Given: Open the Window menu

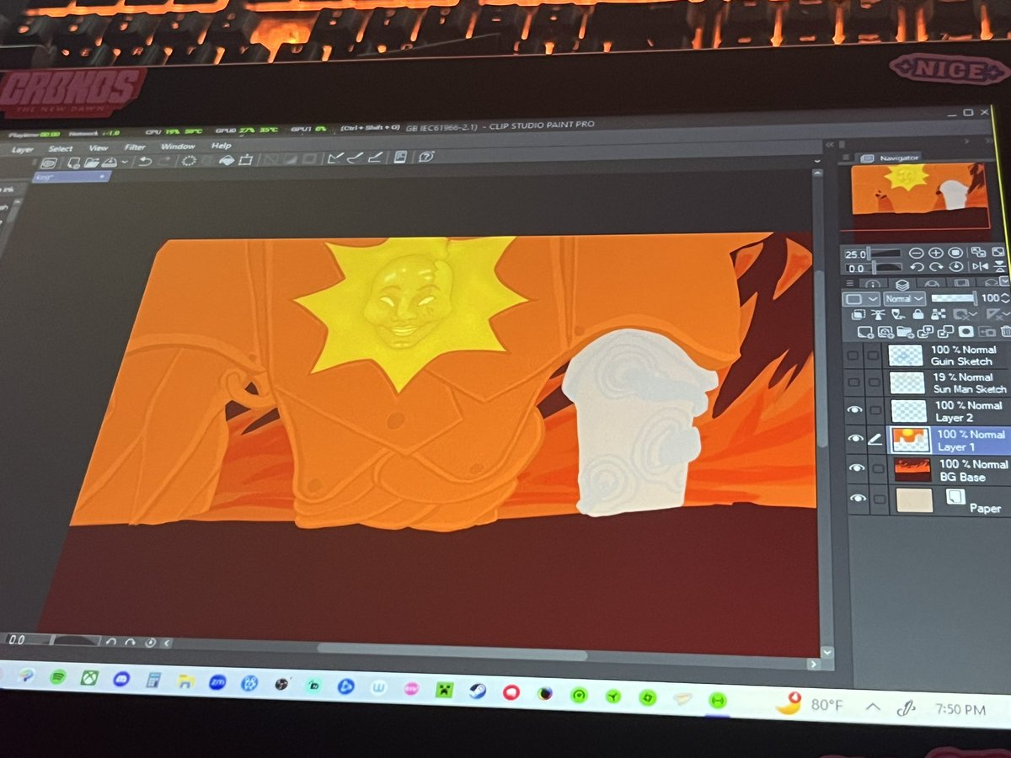Looking at the screenshot, I should coord(178,147).
